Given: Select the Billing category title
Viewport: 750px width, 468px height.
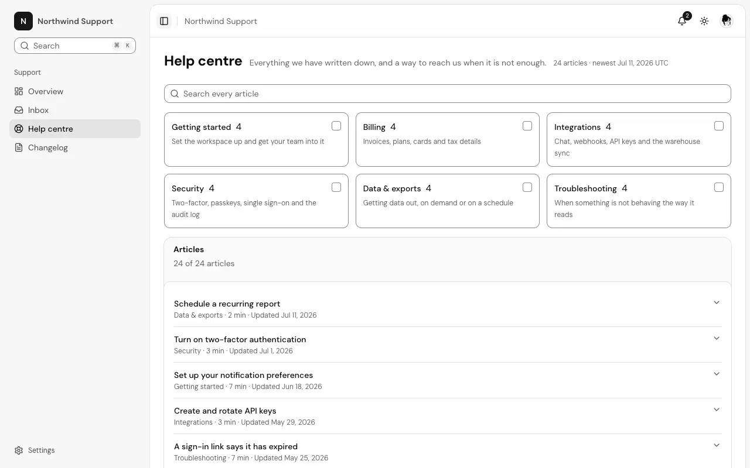Looking at the screenshot, I should click(374, 127).
